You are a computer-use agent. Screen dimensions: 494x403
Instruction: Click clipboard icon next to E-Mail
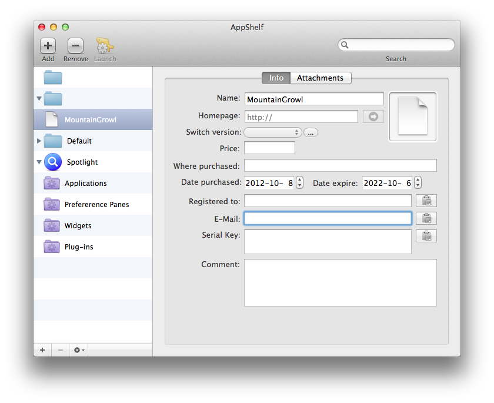tap(426, 218)
